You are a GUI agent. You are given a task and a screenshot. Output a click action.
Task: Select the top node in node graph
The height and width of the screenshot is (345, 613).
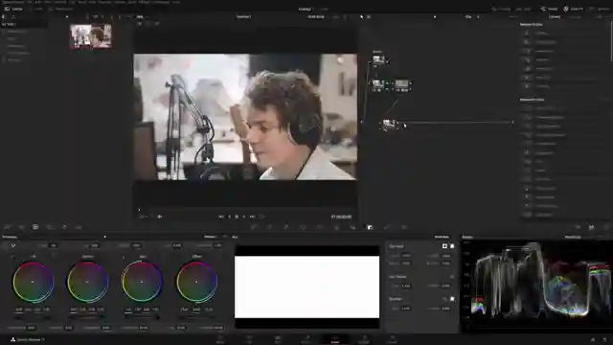[378, 59]
